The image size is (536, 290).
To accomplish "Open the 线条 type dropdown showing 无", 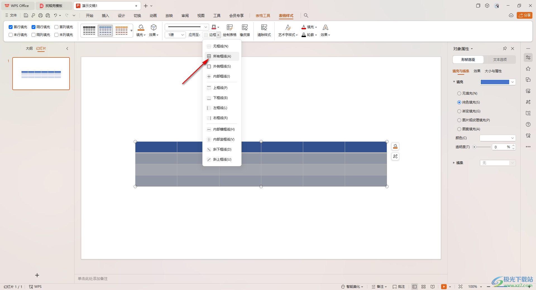I will [497, 163].
